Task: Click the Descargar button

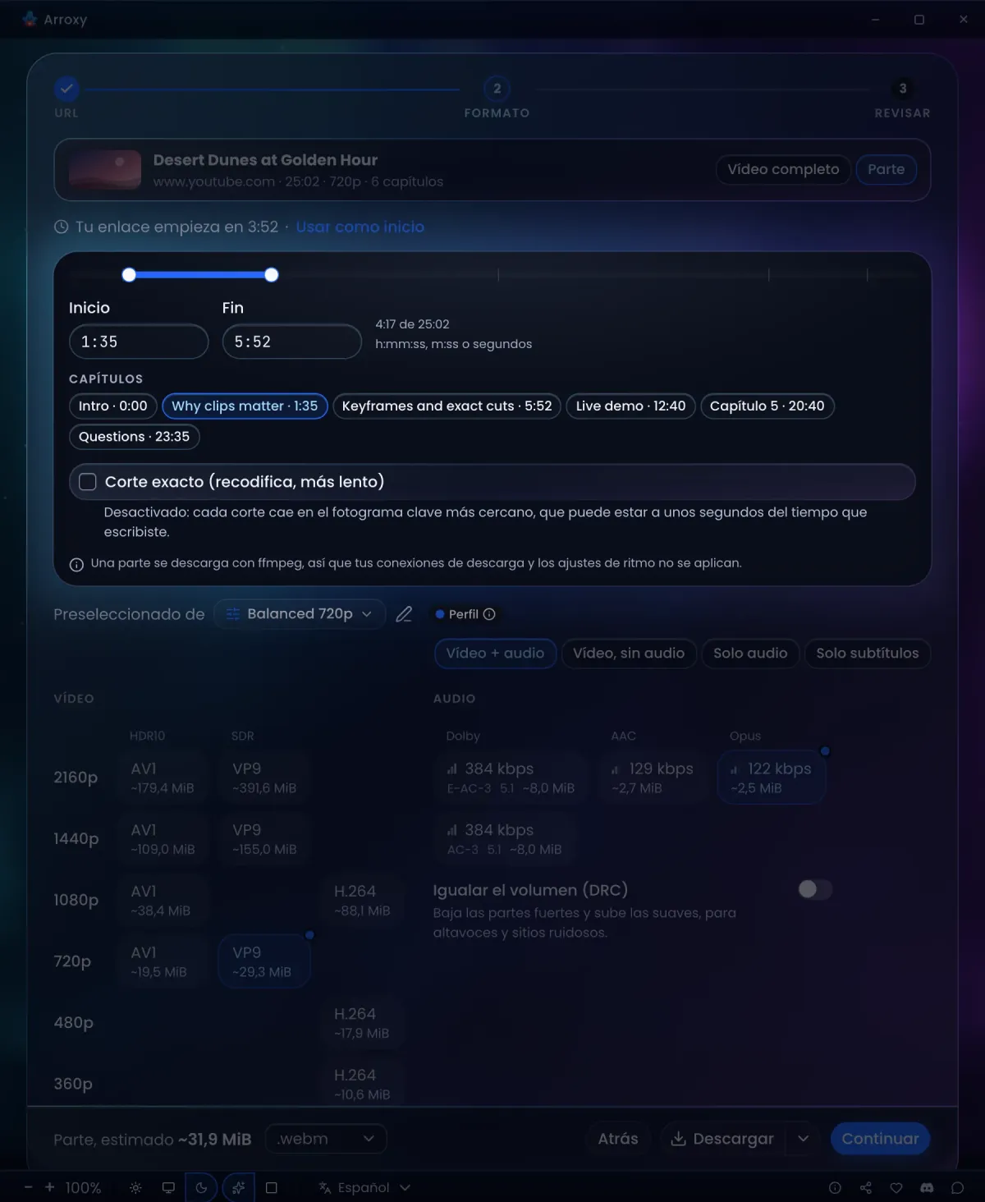Action: click(x=722, y=1139)
